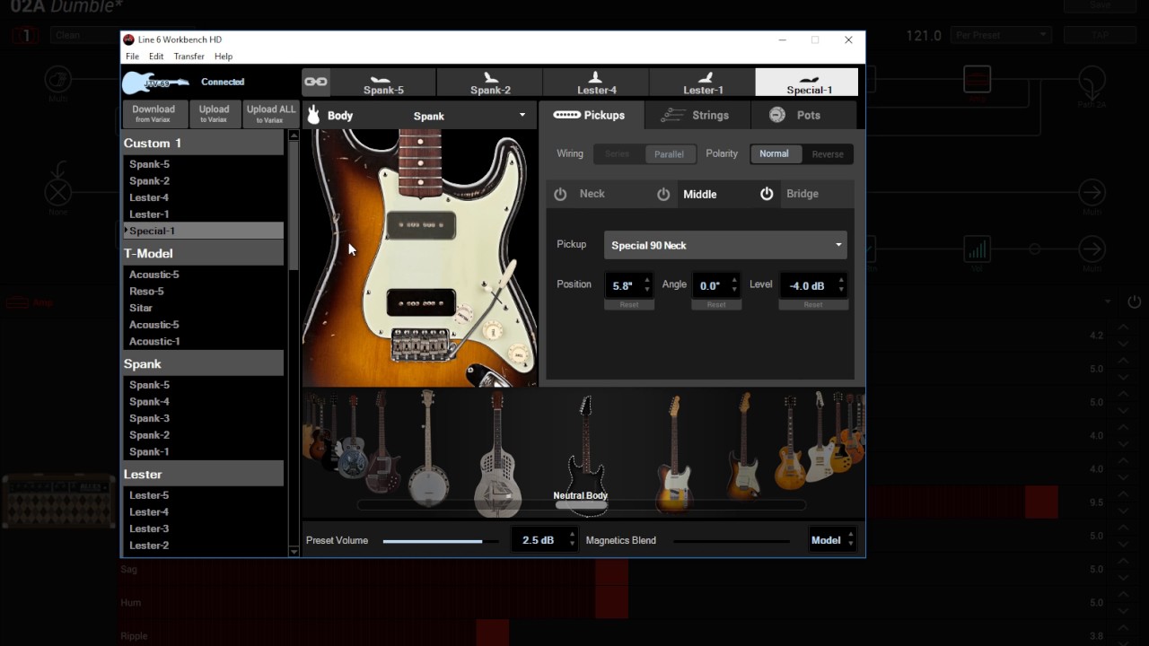Select the electric sitar body in carousel
1149x646 pixels.
tap(383, 441)
